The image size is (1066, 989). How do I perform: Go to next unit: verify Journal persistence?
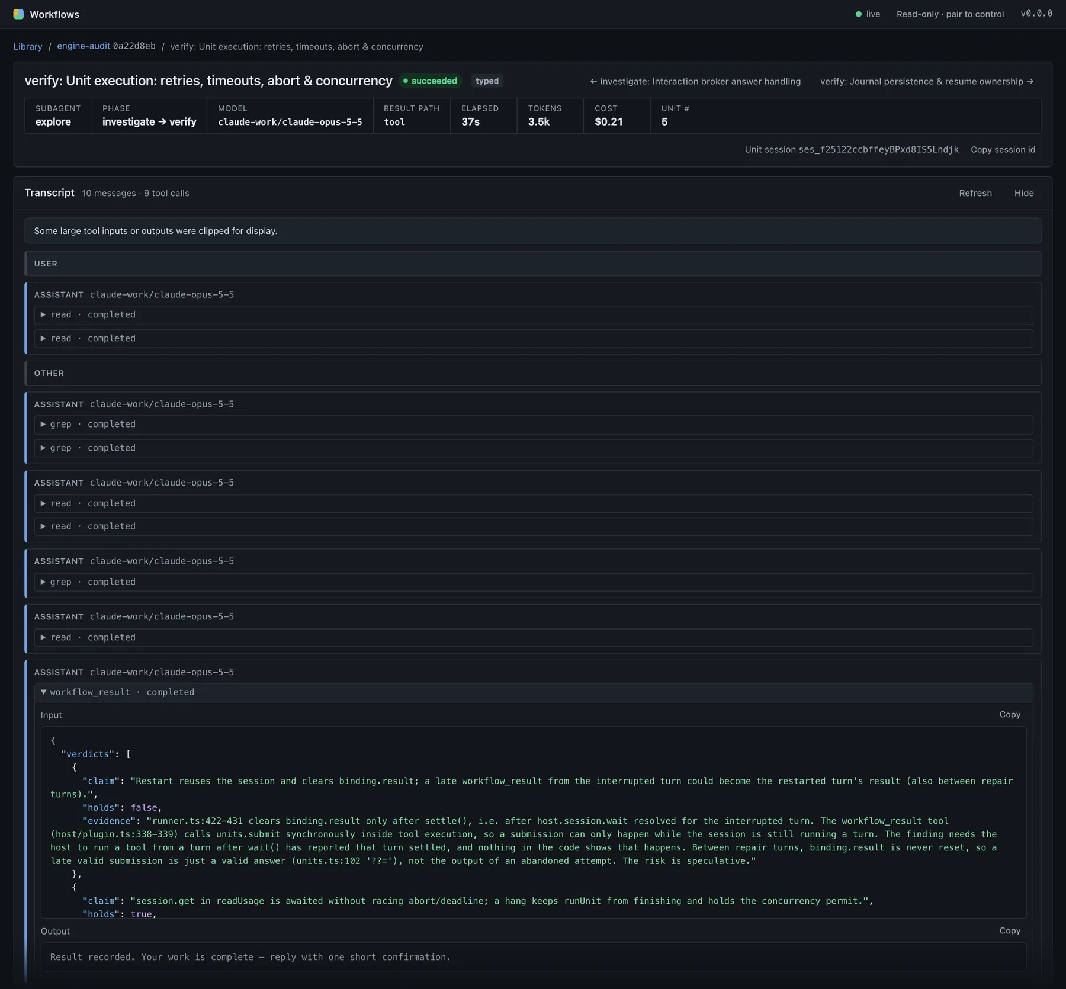click(x=927, y=81)
